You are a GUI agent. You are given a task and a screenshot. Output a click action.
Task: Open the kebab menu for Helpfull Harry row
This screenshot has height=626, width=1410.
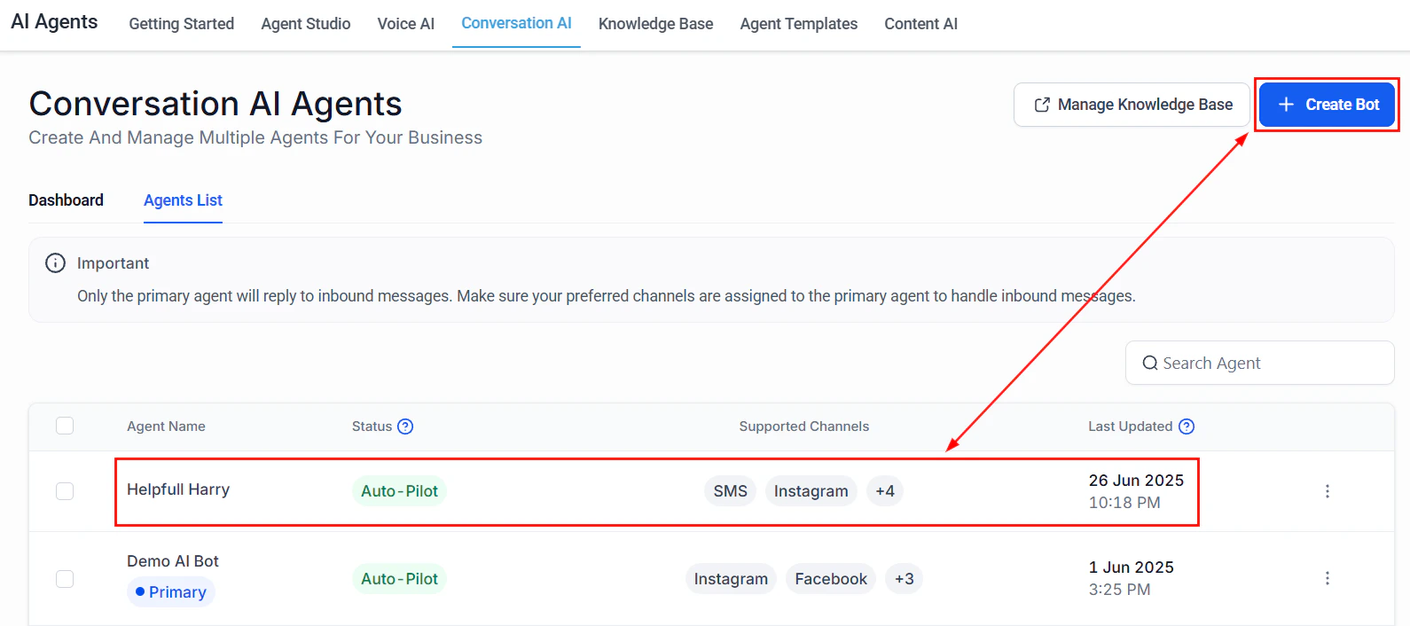(x=1328, y=490)
